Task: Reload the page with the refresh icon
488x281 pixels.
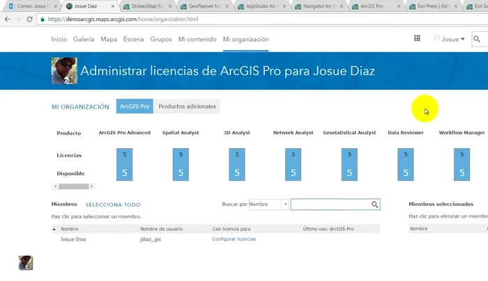Action: pyautogui.click(x=29, y=19)
